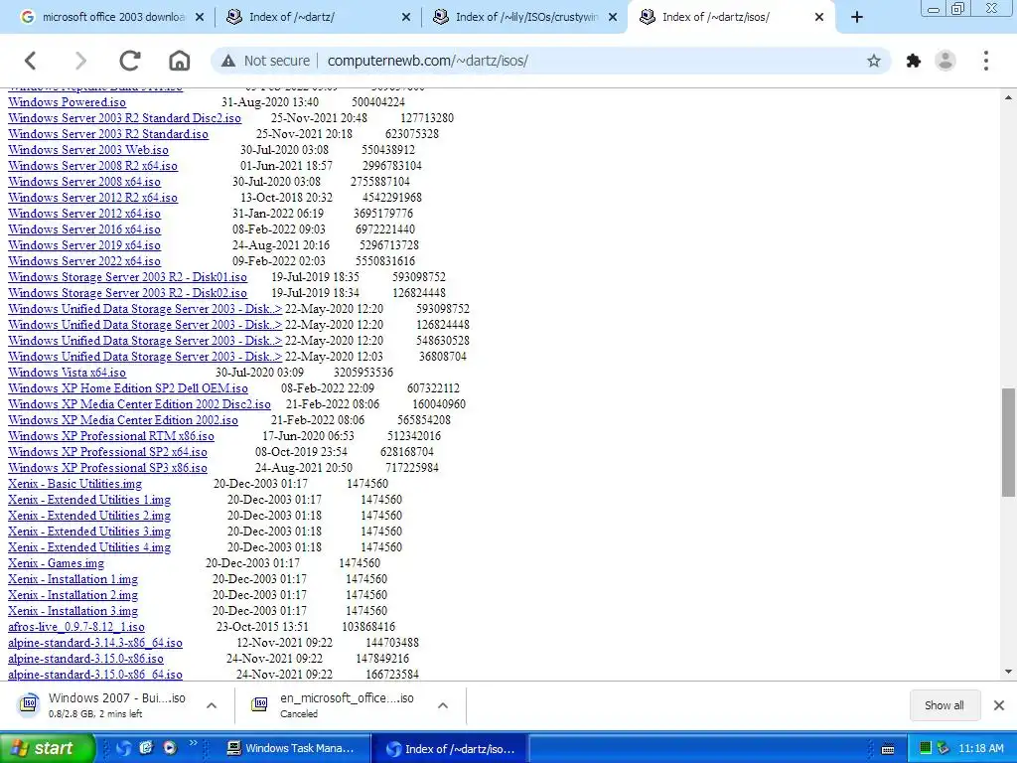Open Xenix - Basic Utilities.img link

pyautogui.click(x=74, y=484)
